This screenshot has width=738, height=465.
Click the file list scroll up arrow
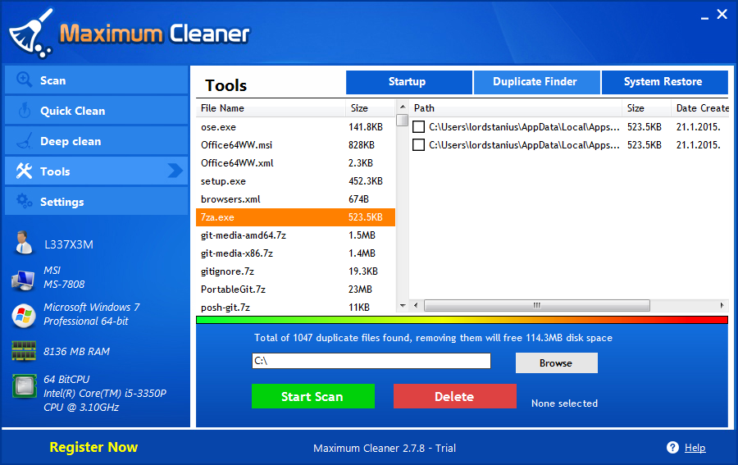point(403,107)
